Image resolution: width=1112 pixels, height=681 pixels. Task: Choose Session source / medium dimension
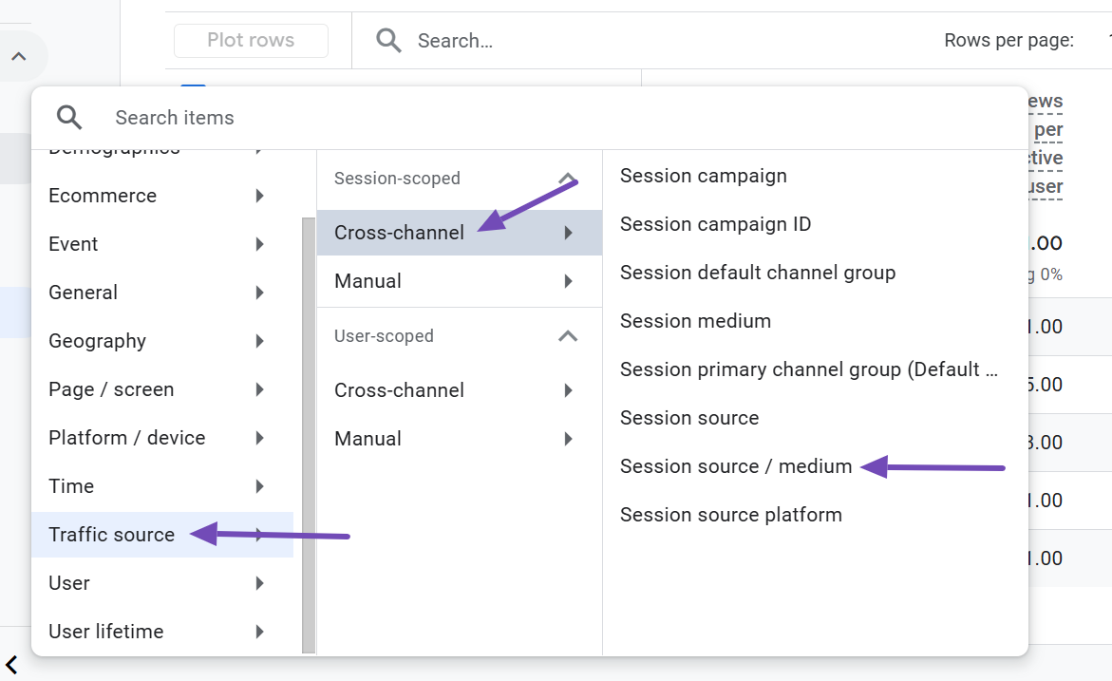coord(736,466)
